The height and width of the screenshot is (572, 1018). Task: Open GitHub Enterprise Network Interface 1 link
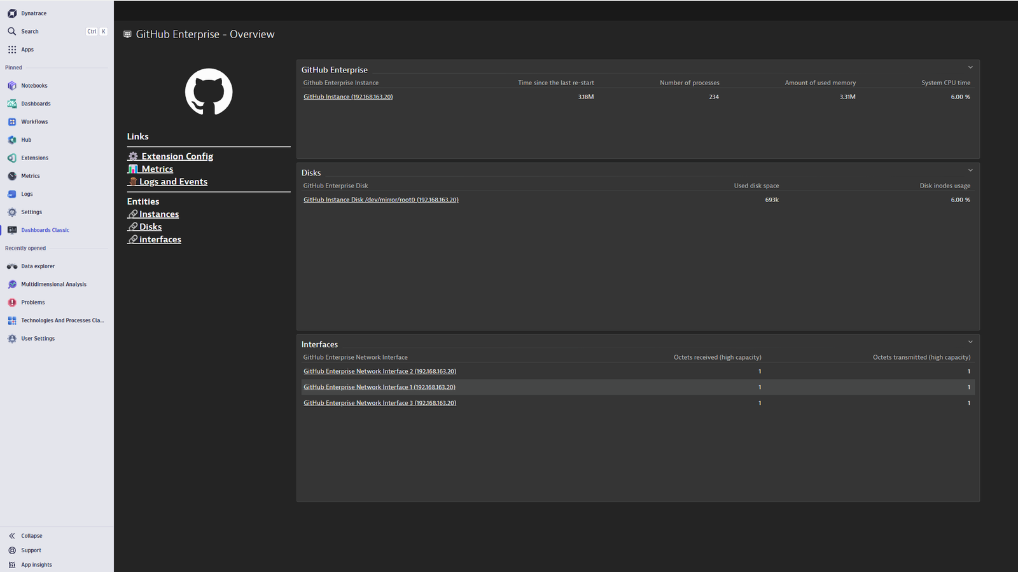click(x=379, y=387)
